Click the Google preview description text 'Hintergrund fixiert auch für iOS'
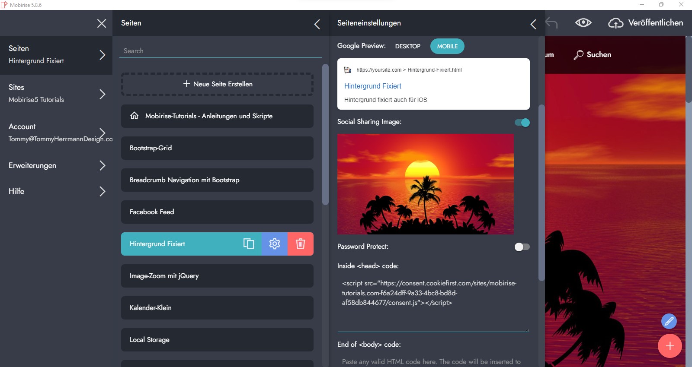This screenshot has width=692, height=367. pos(386,100)
